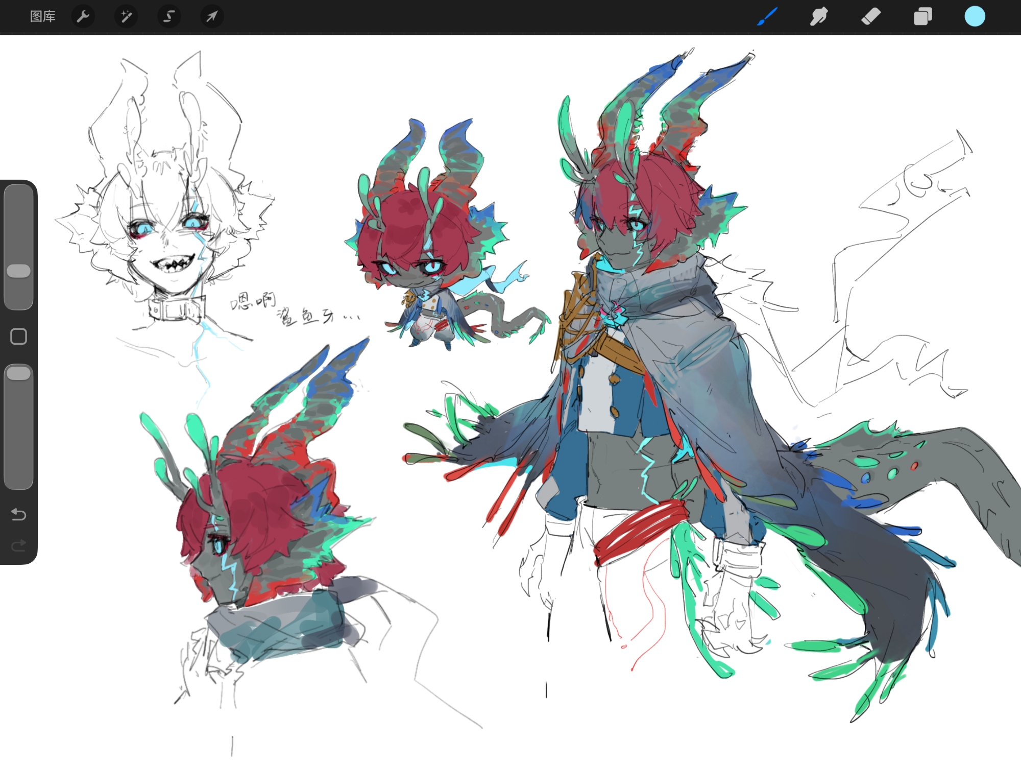Undo the last stroke
1021x766 pixels.
tap(19, 514)
